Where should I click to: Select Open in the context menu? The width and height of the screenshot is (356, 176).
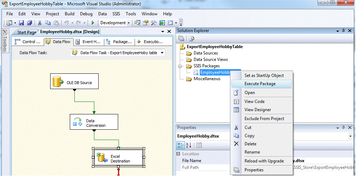261,93
